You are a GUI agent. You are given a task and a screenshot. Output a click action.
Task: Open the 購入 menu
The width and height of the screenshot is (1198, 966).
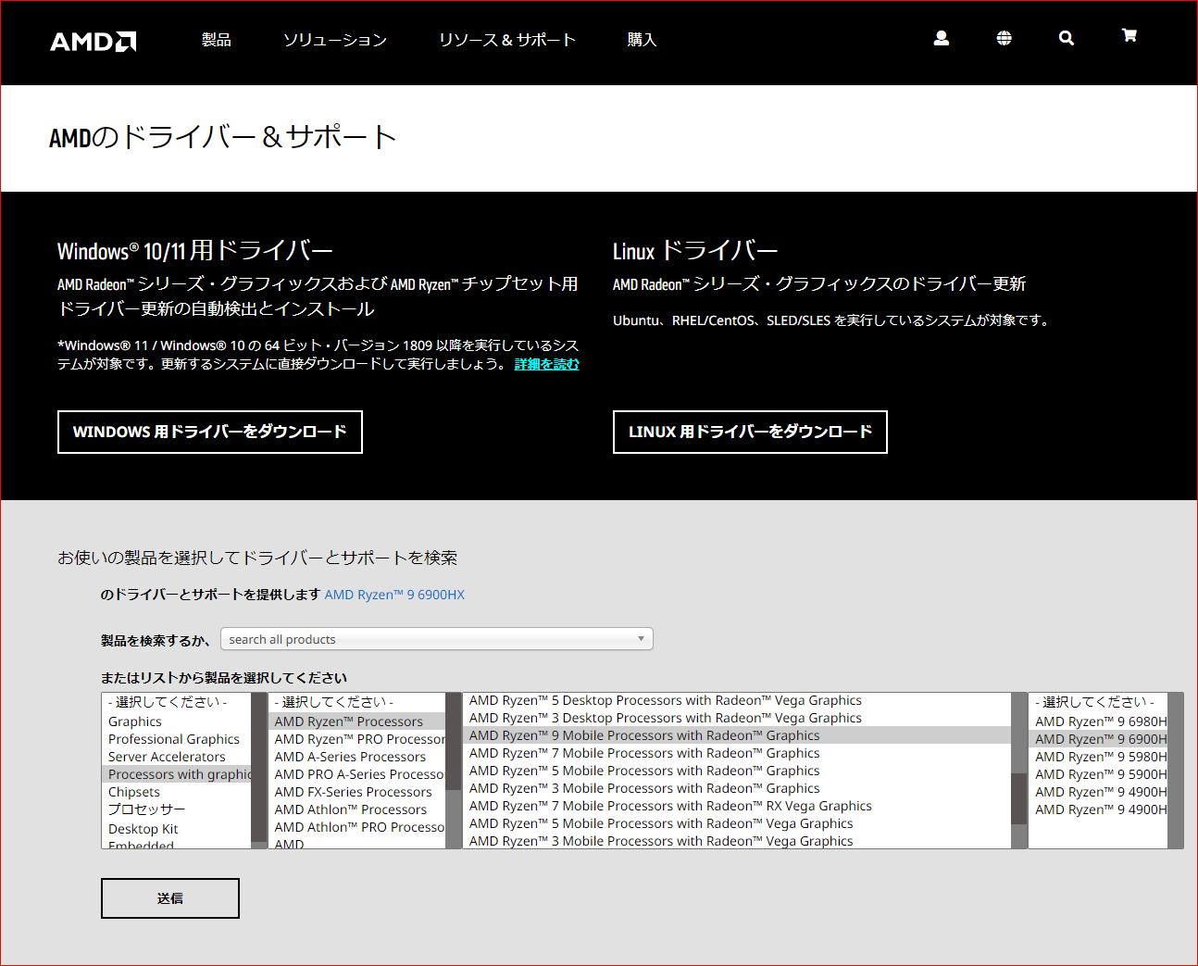point(642,41)
